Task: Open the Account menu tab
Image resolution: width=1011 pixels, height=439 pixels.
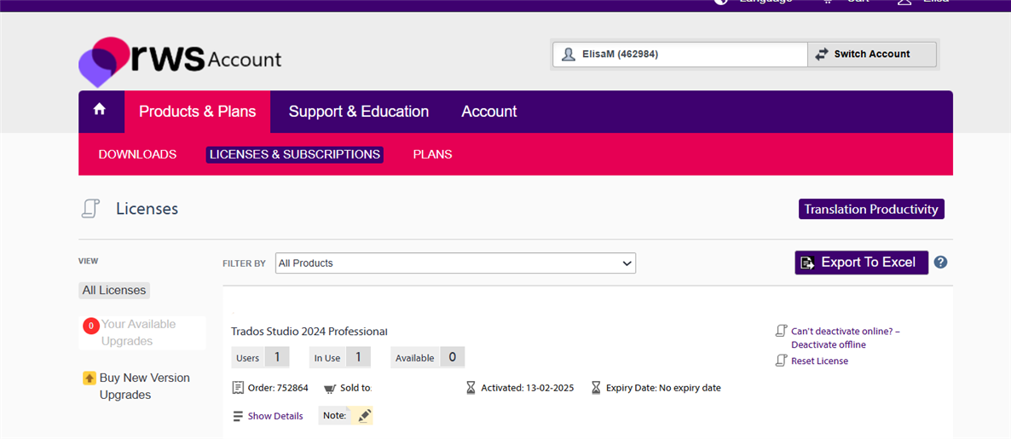Action: click(488, 112)
